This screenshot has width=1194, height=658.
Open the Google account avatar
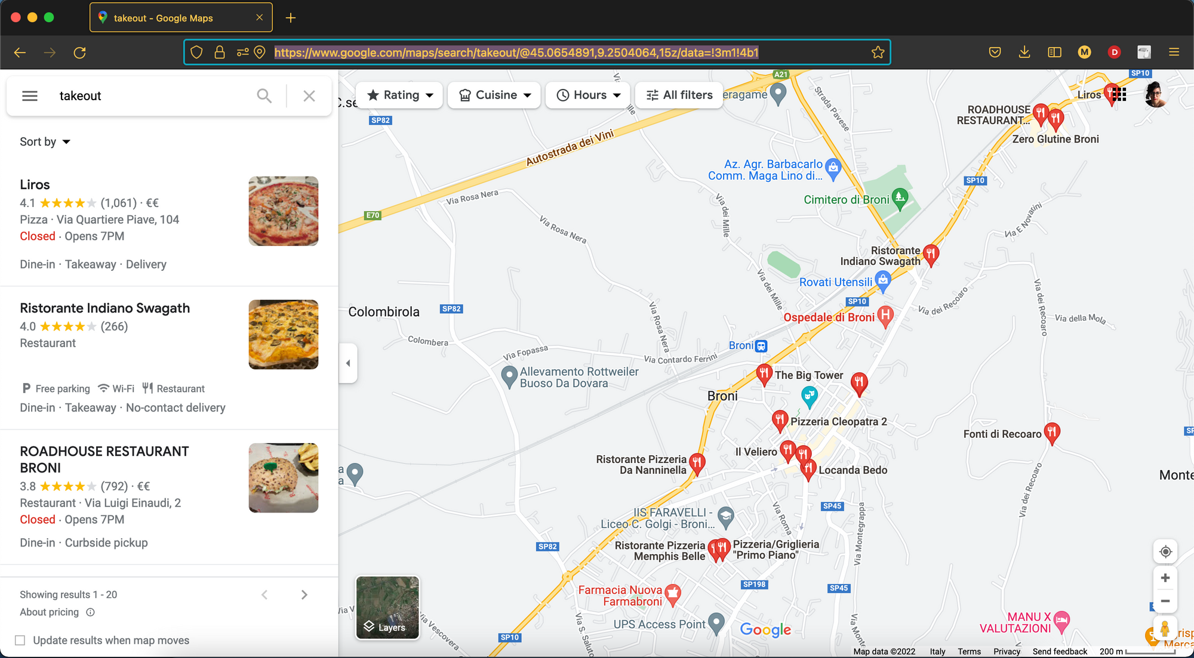[1155, 94]
